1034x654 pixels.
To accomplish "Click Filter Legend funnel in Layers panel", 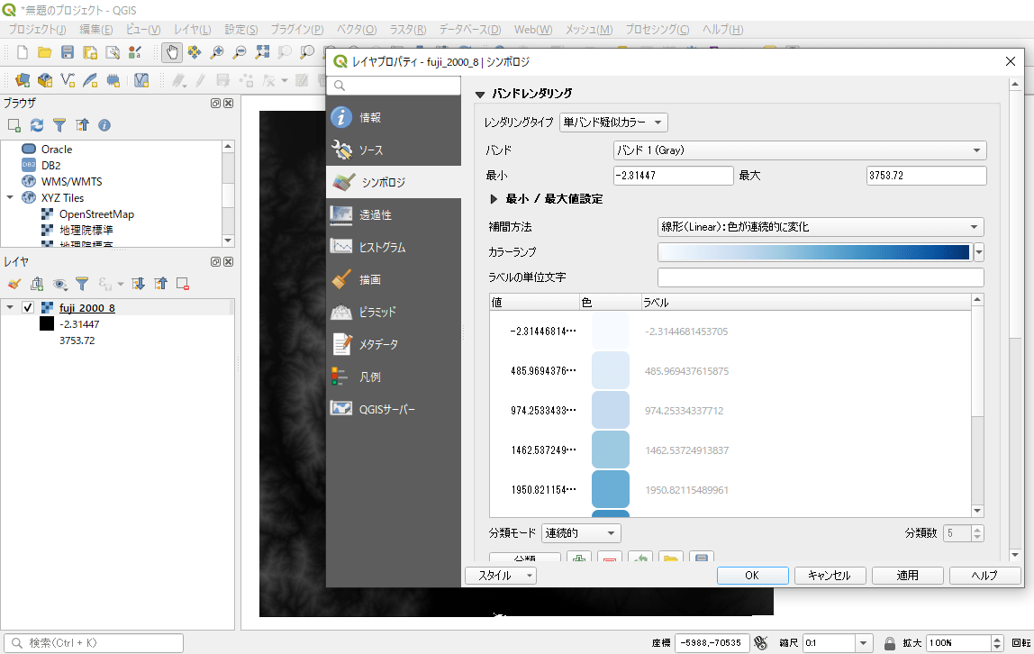I will click(x=82, y=284).
